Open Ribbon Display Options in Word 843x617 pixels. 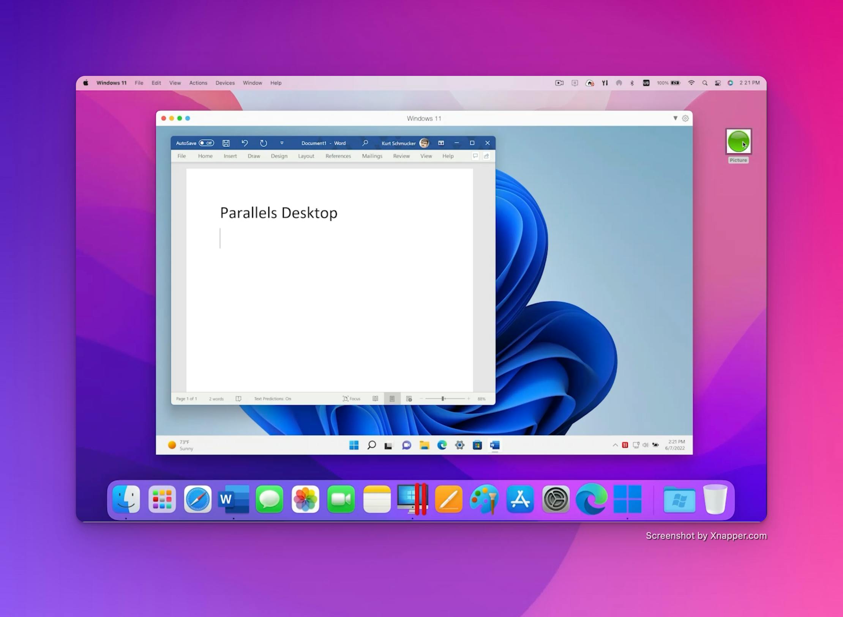click(x=441, y=143)
